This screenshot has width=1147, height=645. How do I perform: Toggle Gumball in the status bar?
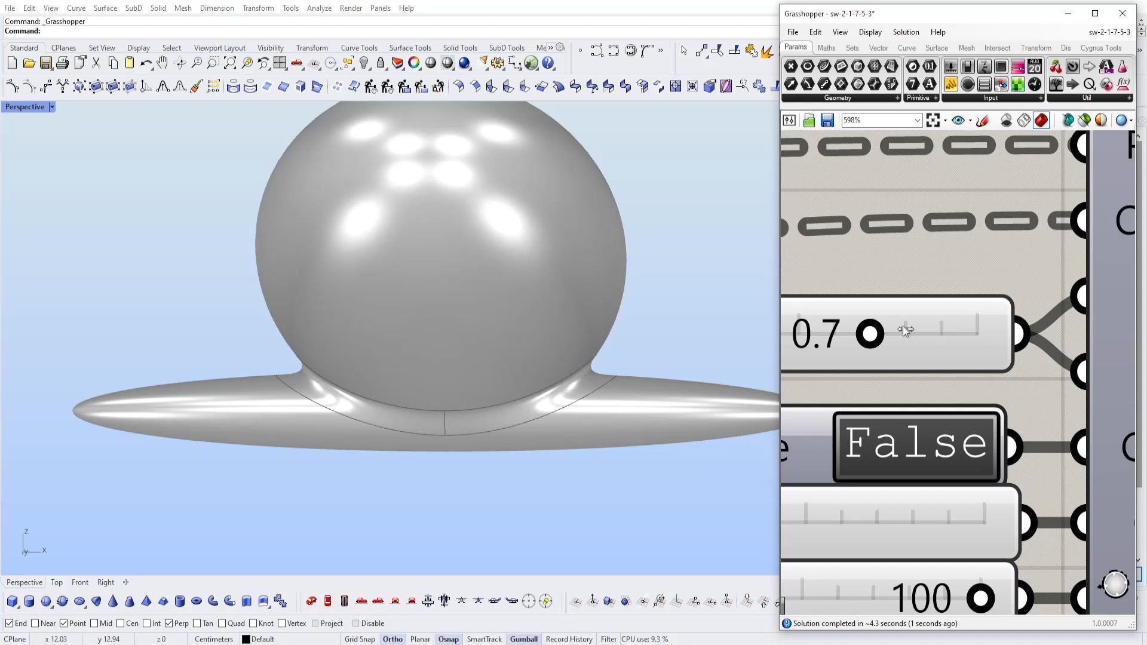pos(523,639)
